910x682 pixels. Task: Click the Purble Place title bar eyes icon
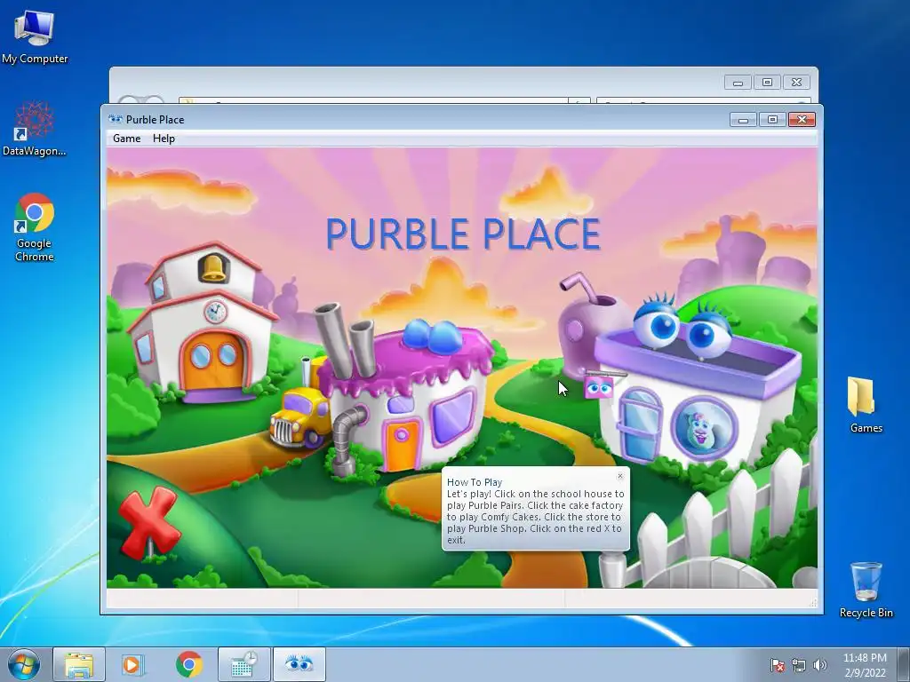pos(116,120)
